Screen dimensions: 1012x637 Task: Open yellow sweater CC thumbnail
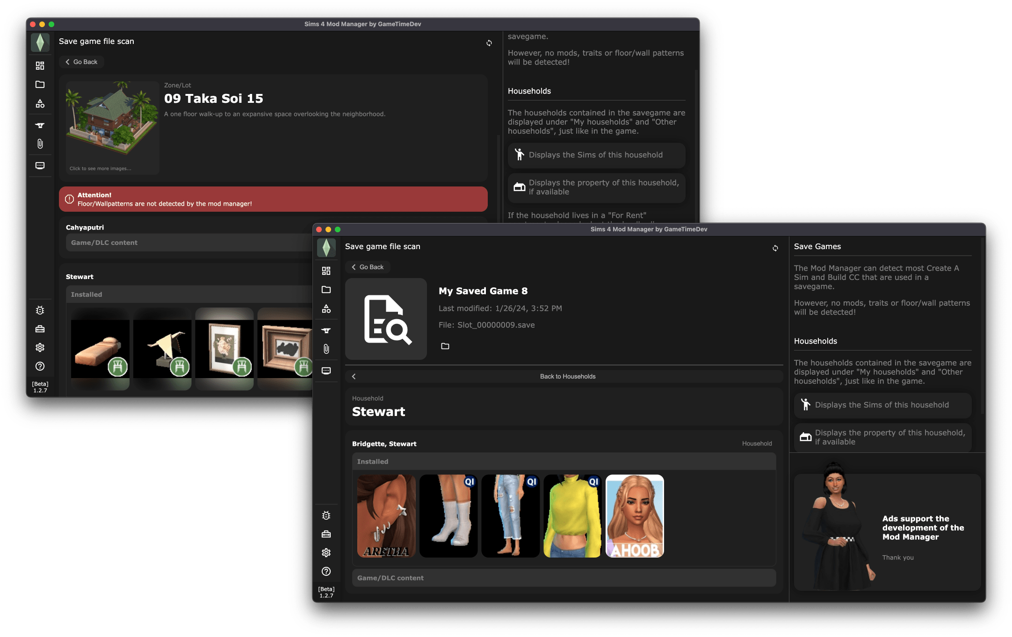pyautogui.click(x=573, y=516)
